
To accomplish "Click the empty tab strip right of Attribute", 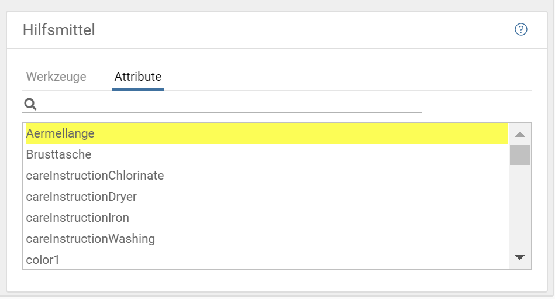I will pos(345,77).
